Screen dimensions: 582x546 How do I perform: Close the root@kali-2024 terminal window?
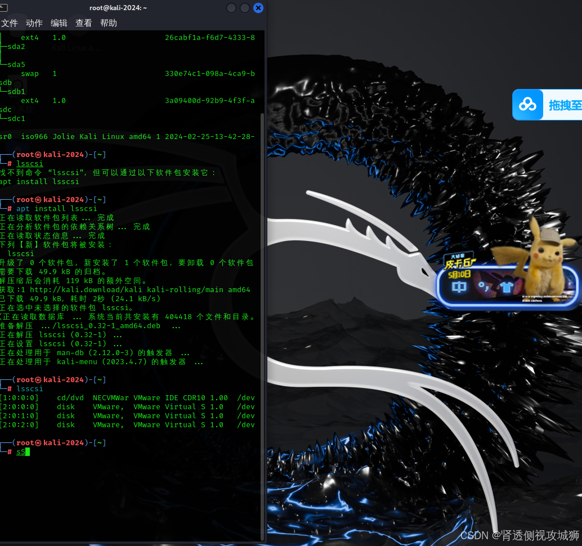point(258,8)
